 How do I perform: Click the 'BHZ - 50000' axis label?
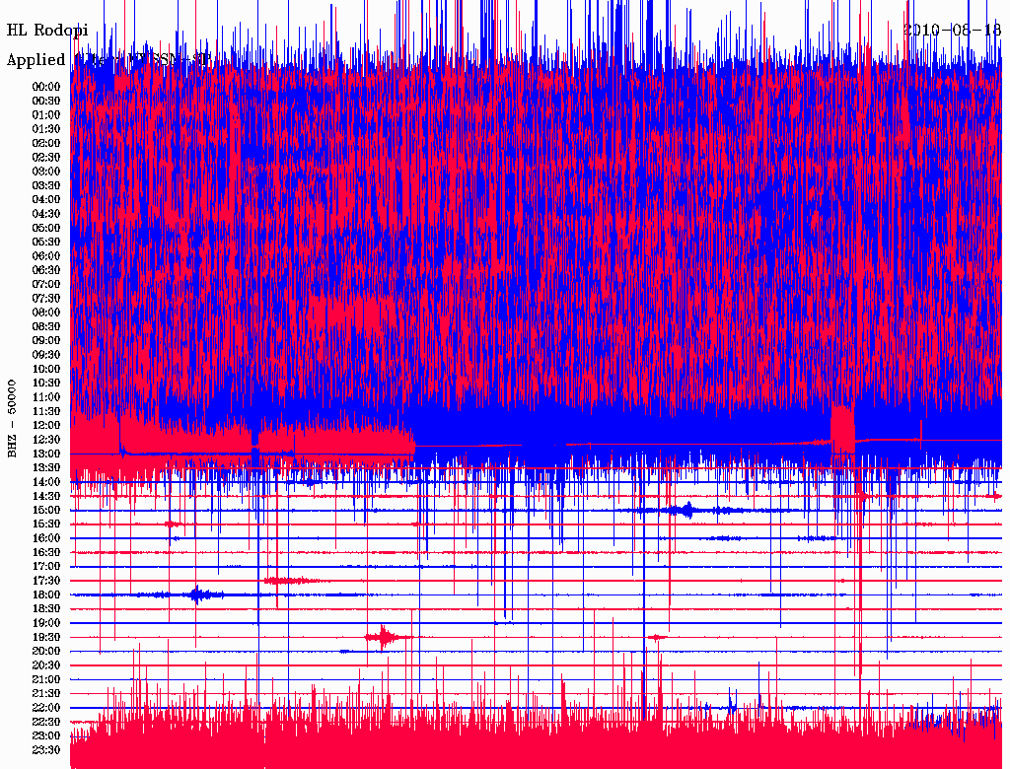click(12, 419)
